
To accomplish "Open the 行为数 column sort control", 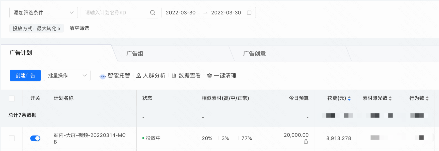I will point(427,98).
